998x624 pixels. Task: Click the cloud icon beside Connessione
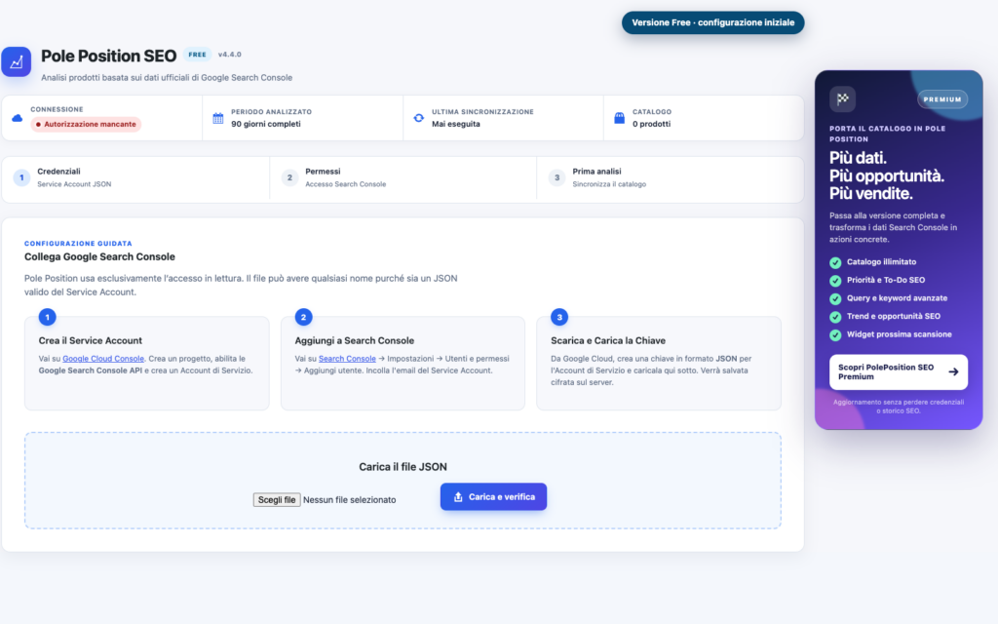pyautogui.click(x=18, y=118)
